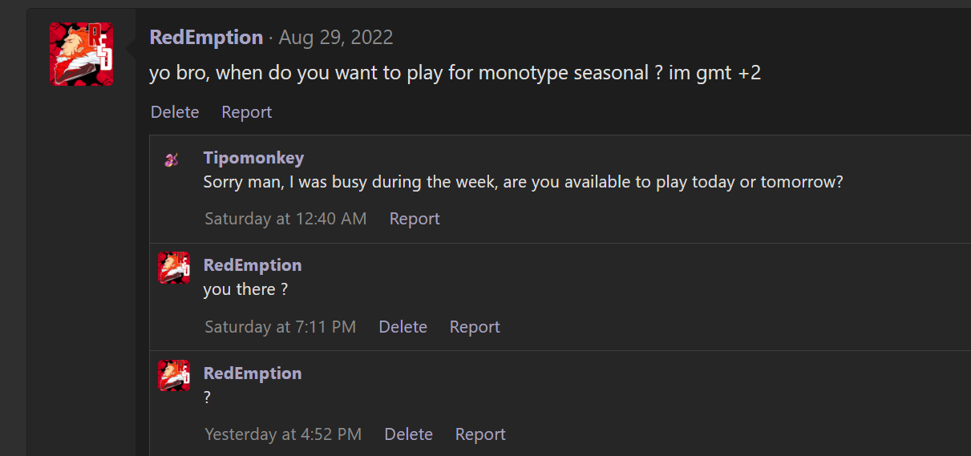The image size is (971, 456).
Task: Click the 'Sorry man, I was busy' comment text
Action: coord(523,182)
